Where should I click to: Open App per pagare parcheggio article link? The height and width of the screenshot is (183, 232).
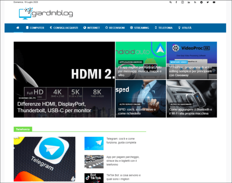click(x=123, y=161)
